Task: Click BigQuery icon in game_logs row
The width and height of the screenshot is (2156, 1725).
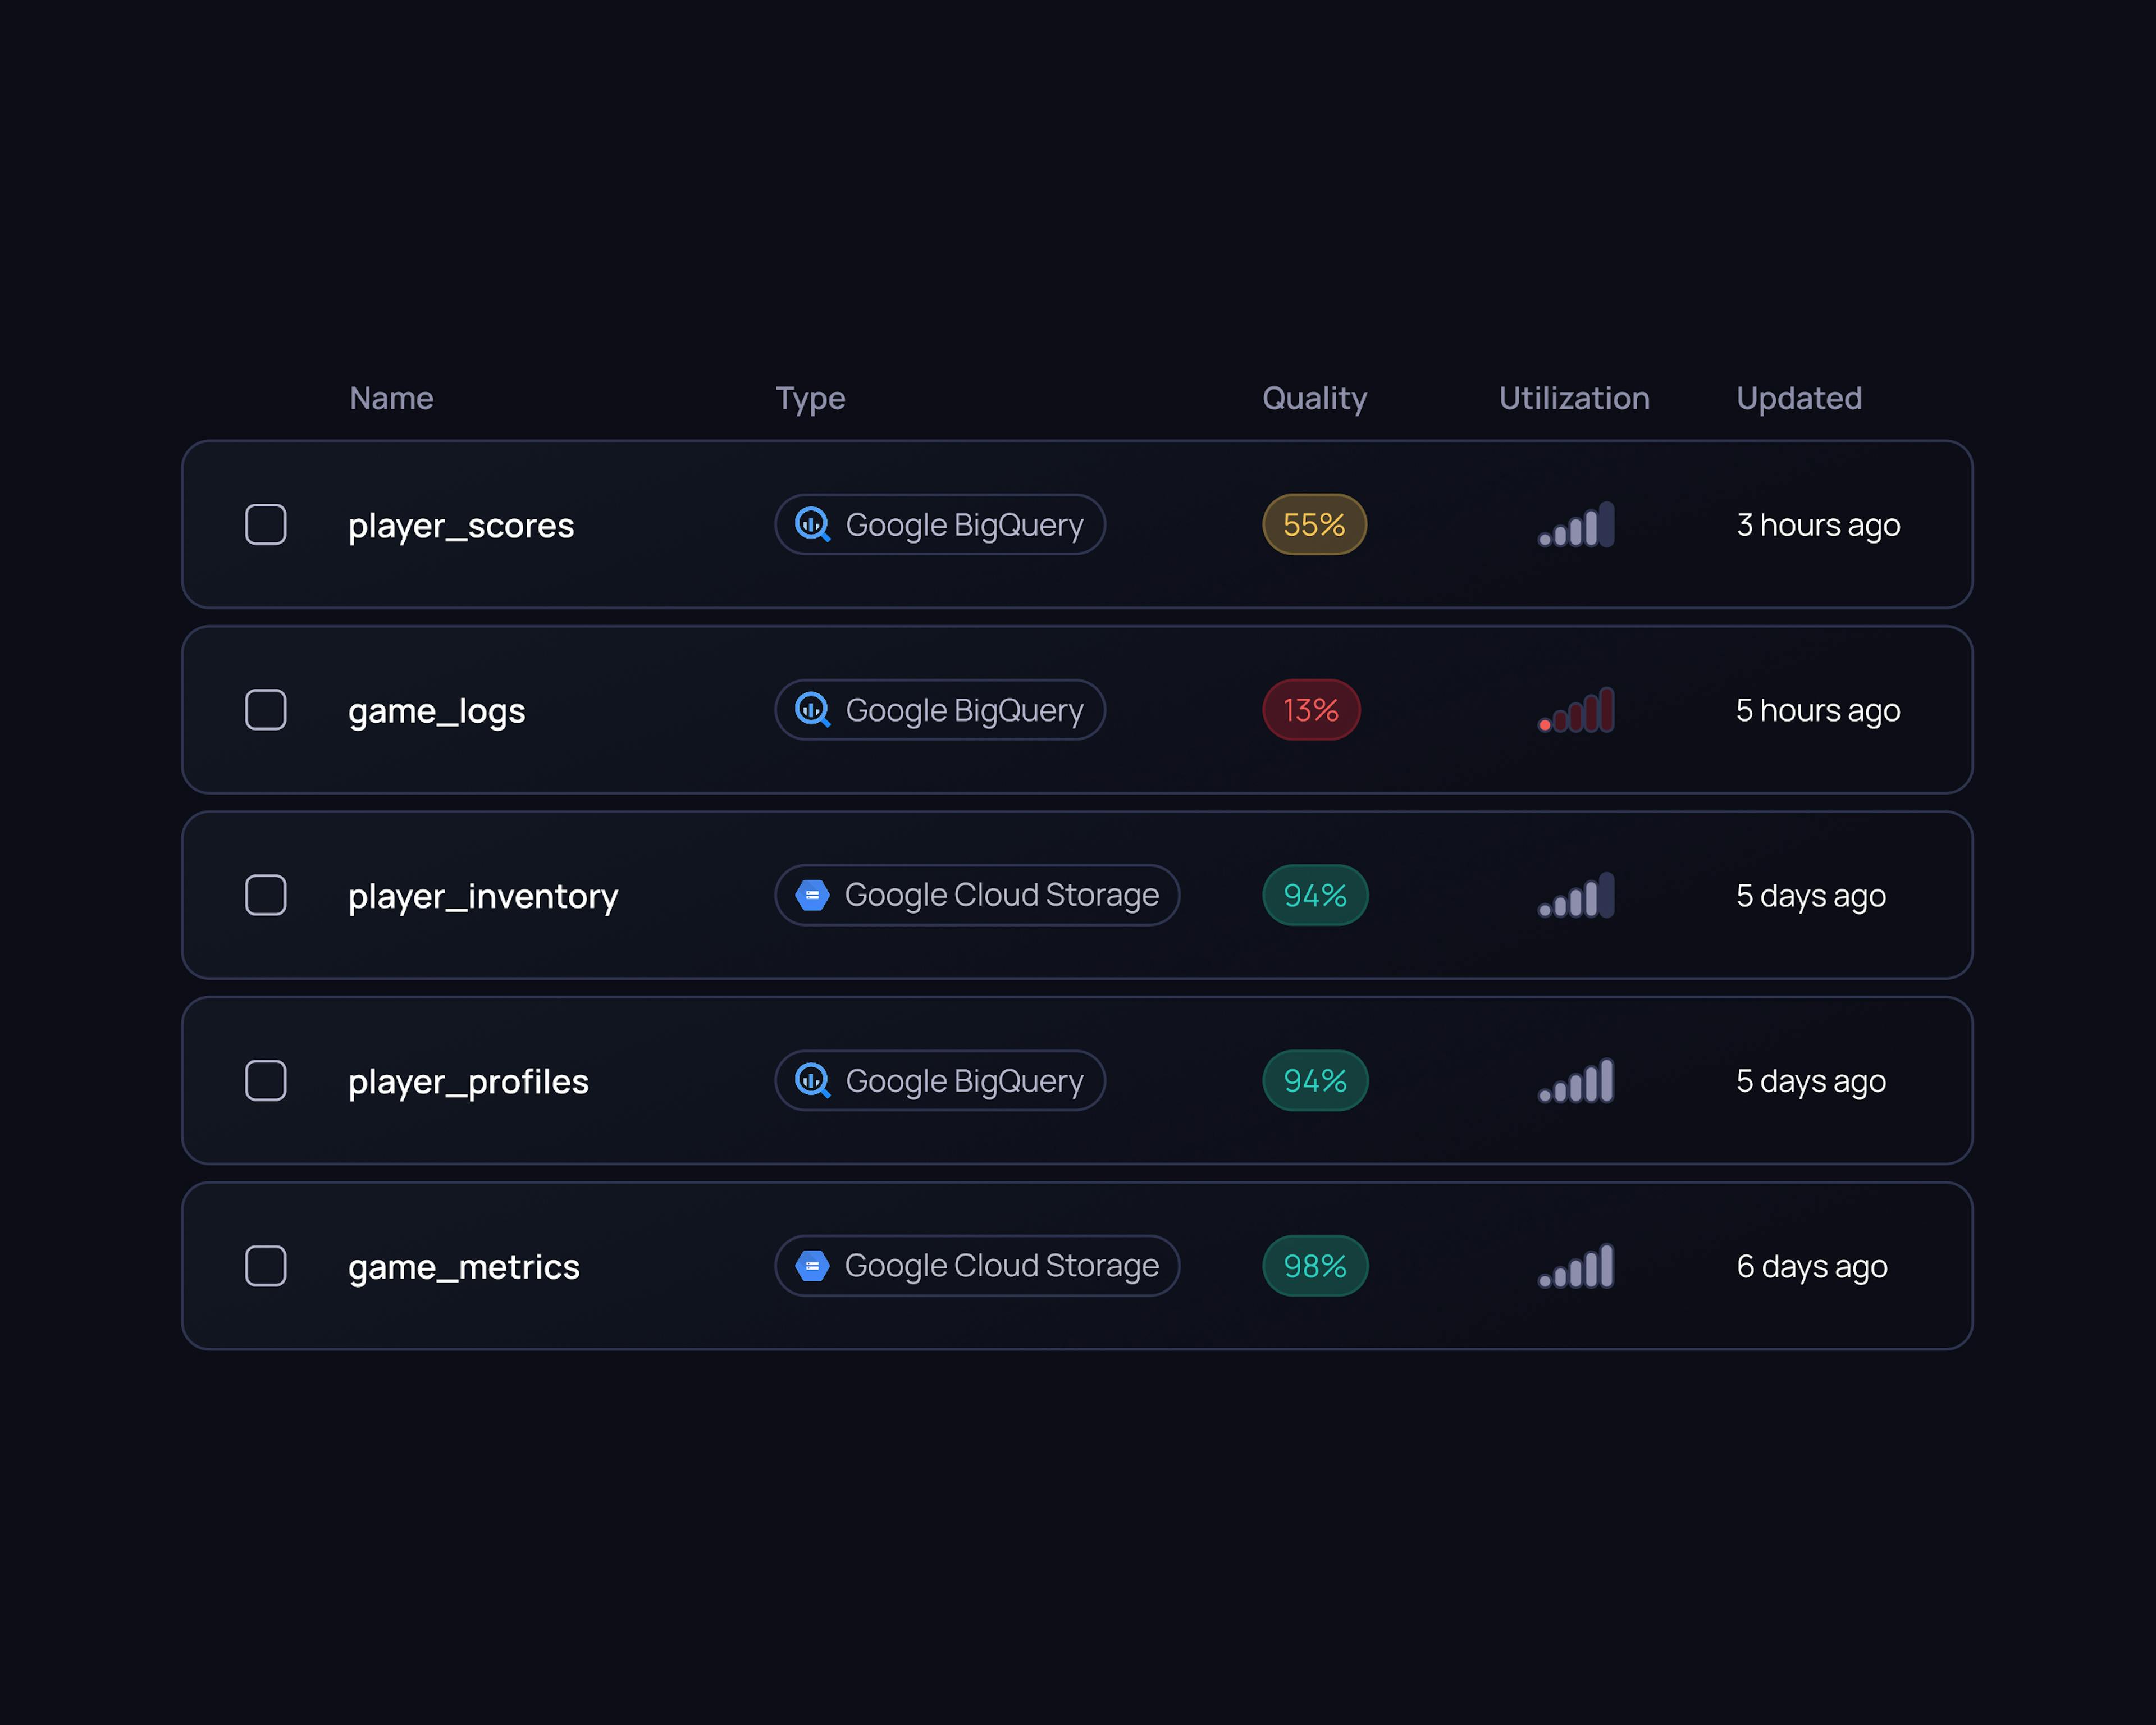Action: 812,710
